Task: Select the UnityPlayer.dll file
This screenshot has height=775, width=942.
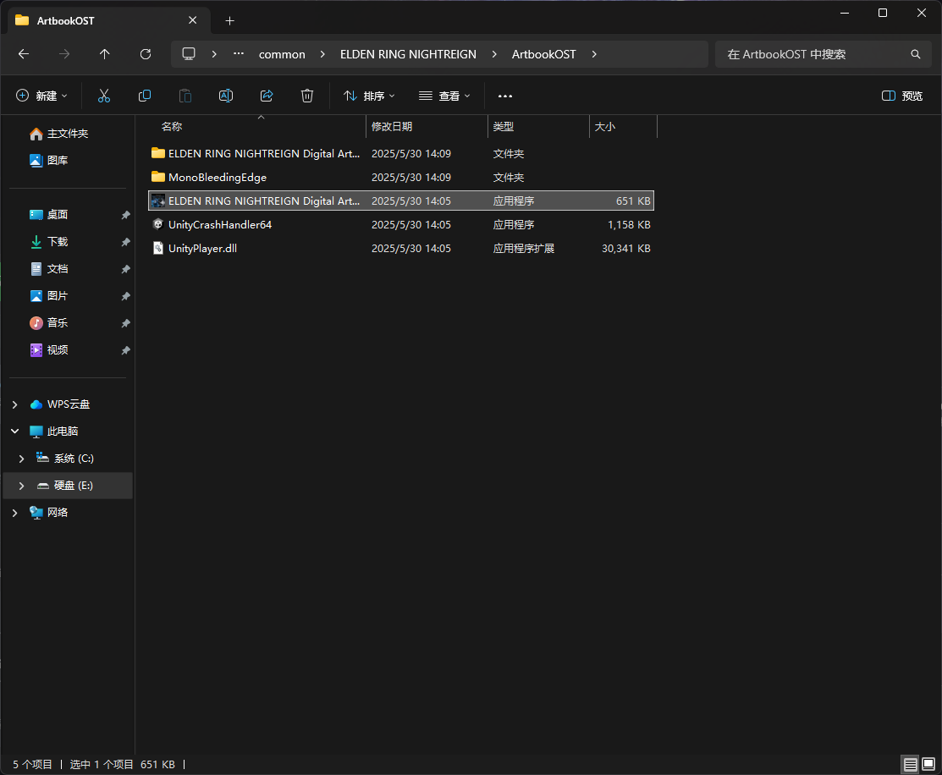Action: click(x=400, y=248)
